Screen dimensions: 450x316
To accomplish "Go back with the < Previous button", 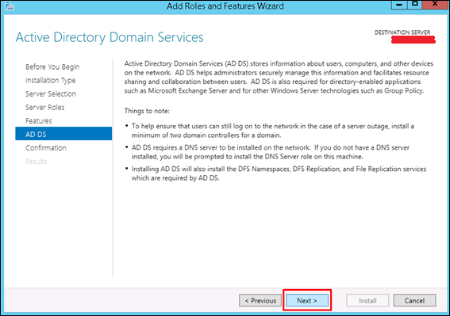I will click(x=260, y=300).
